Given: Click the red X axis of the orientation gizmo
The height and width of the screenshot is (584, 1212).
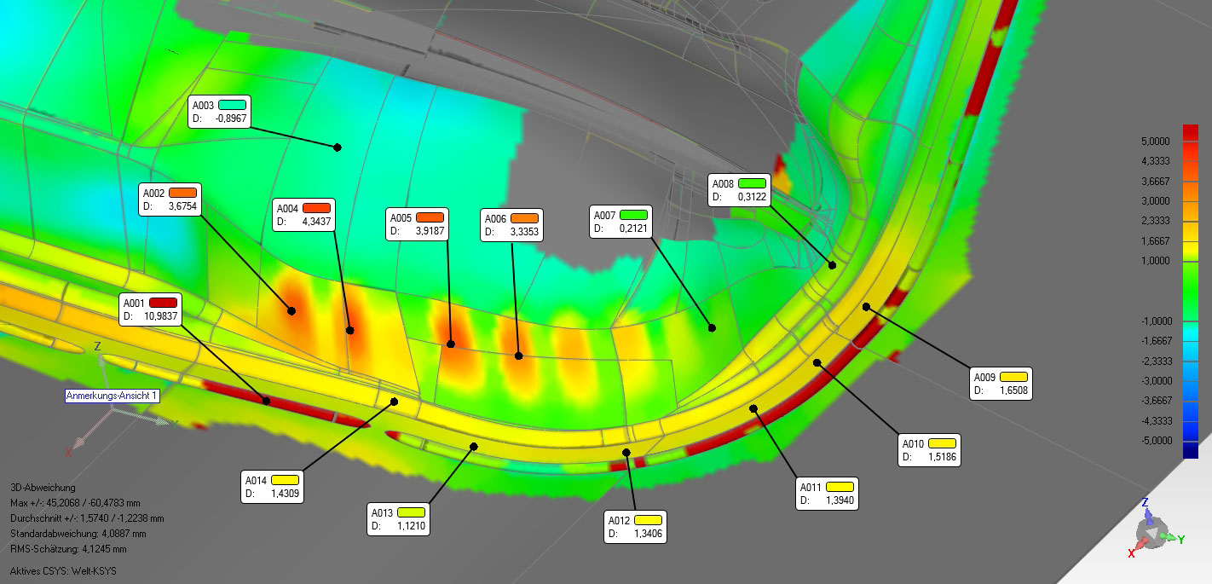Looking at the screenshot, I should click(1132, 552).
